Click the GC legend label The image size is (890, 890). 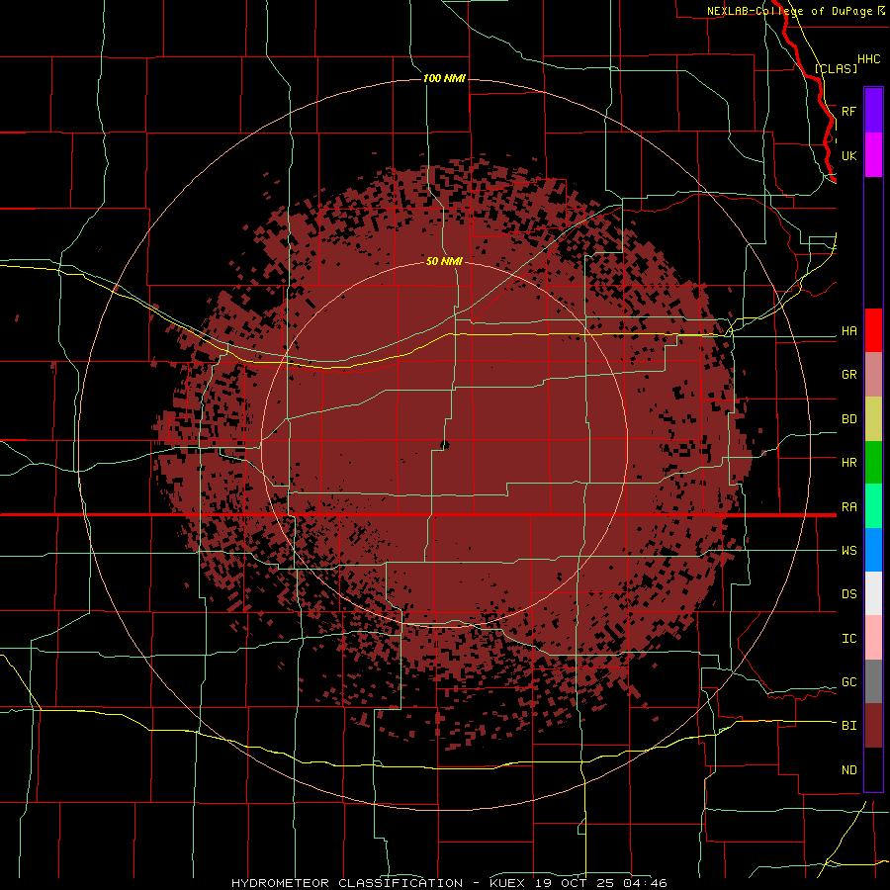click(848, 682)
